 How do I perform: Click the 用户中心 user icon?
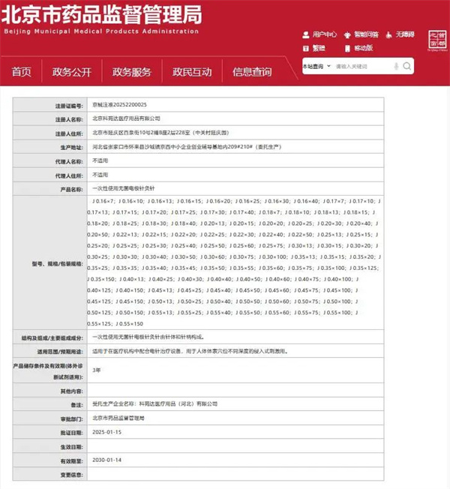306,35
